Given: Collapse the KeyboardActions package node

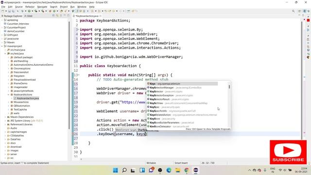Looking at the screenshot, I should (9, 95).
